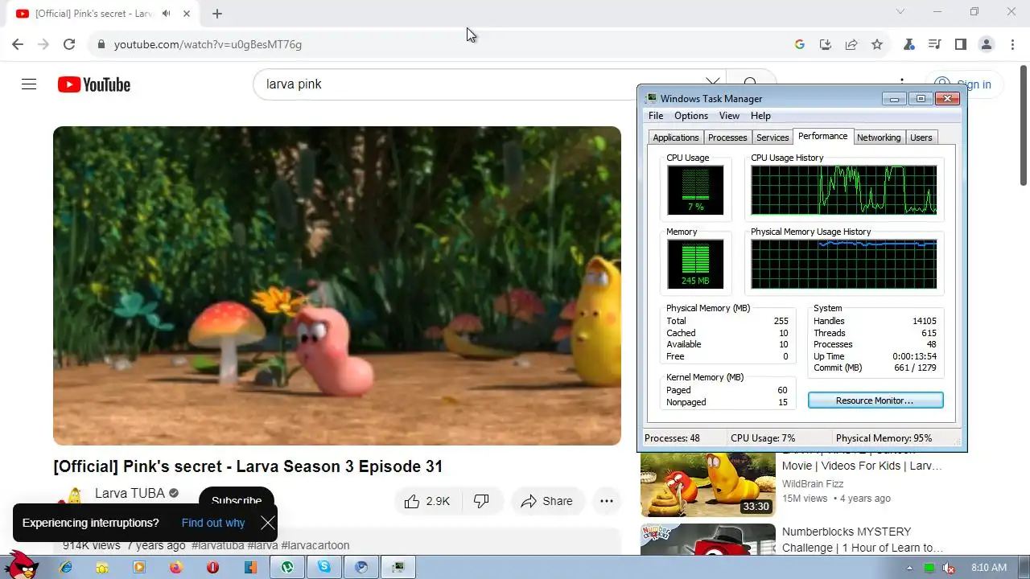Switch to the Processes tab
Viewport: 1030px width, 579px height.
(727, 138)
